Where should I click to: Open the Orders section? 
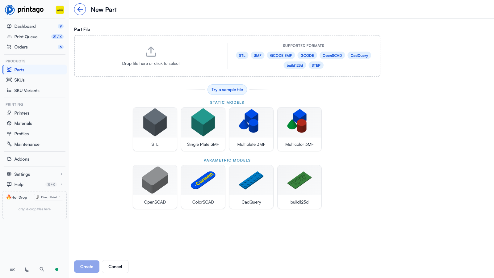[35, 47]
